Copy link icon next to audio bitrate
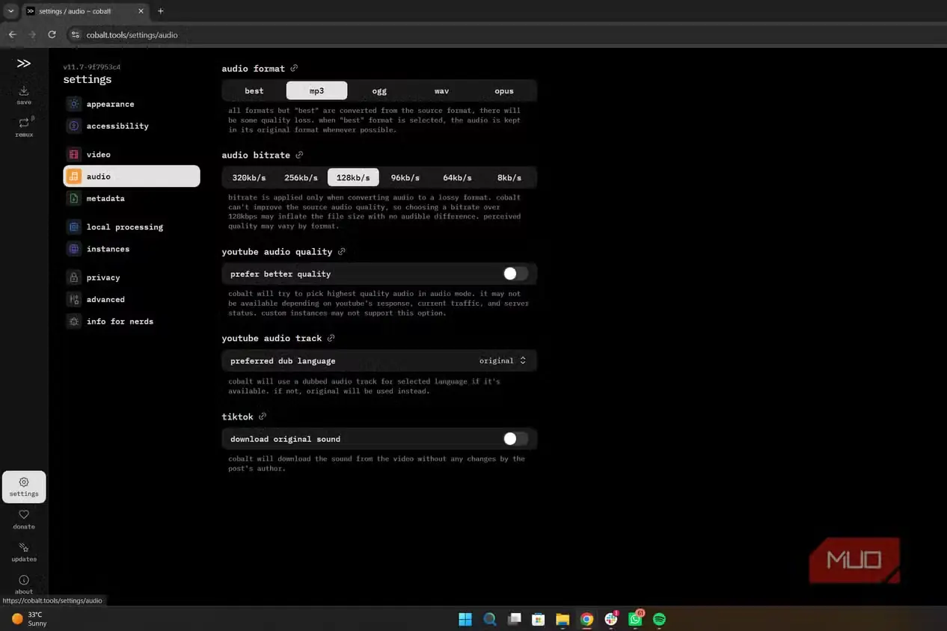Screen dimensions: 947x631 pos(299,155)
